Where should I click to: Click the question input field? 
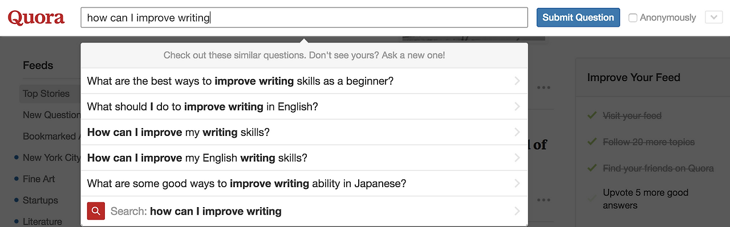304,18
